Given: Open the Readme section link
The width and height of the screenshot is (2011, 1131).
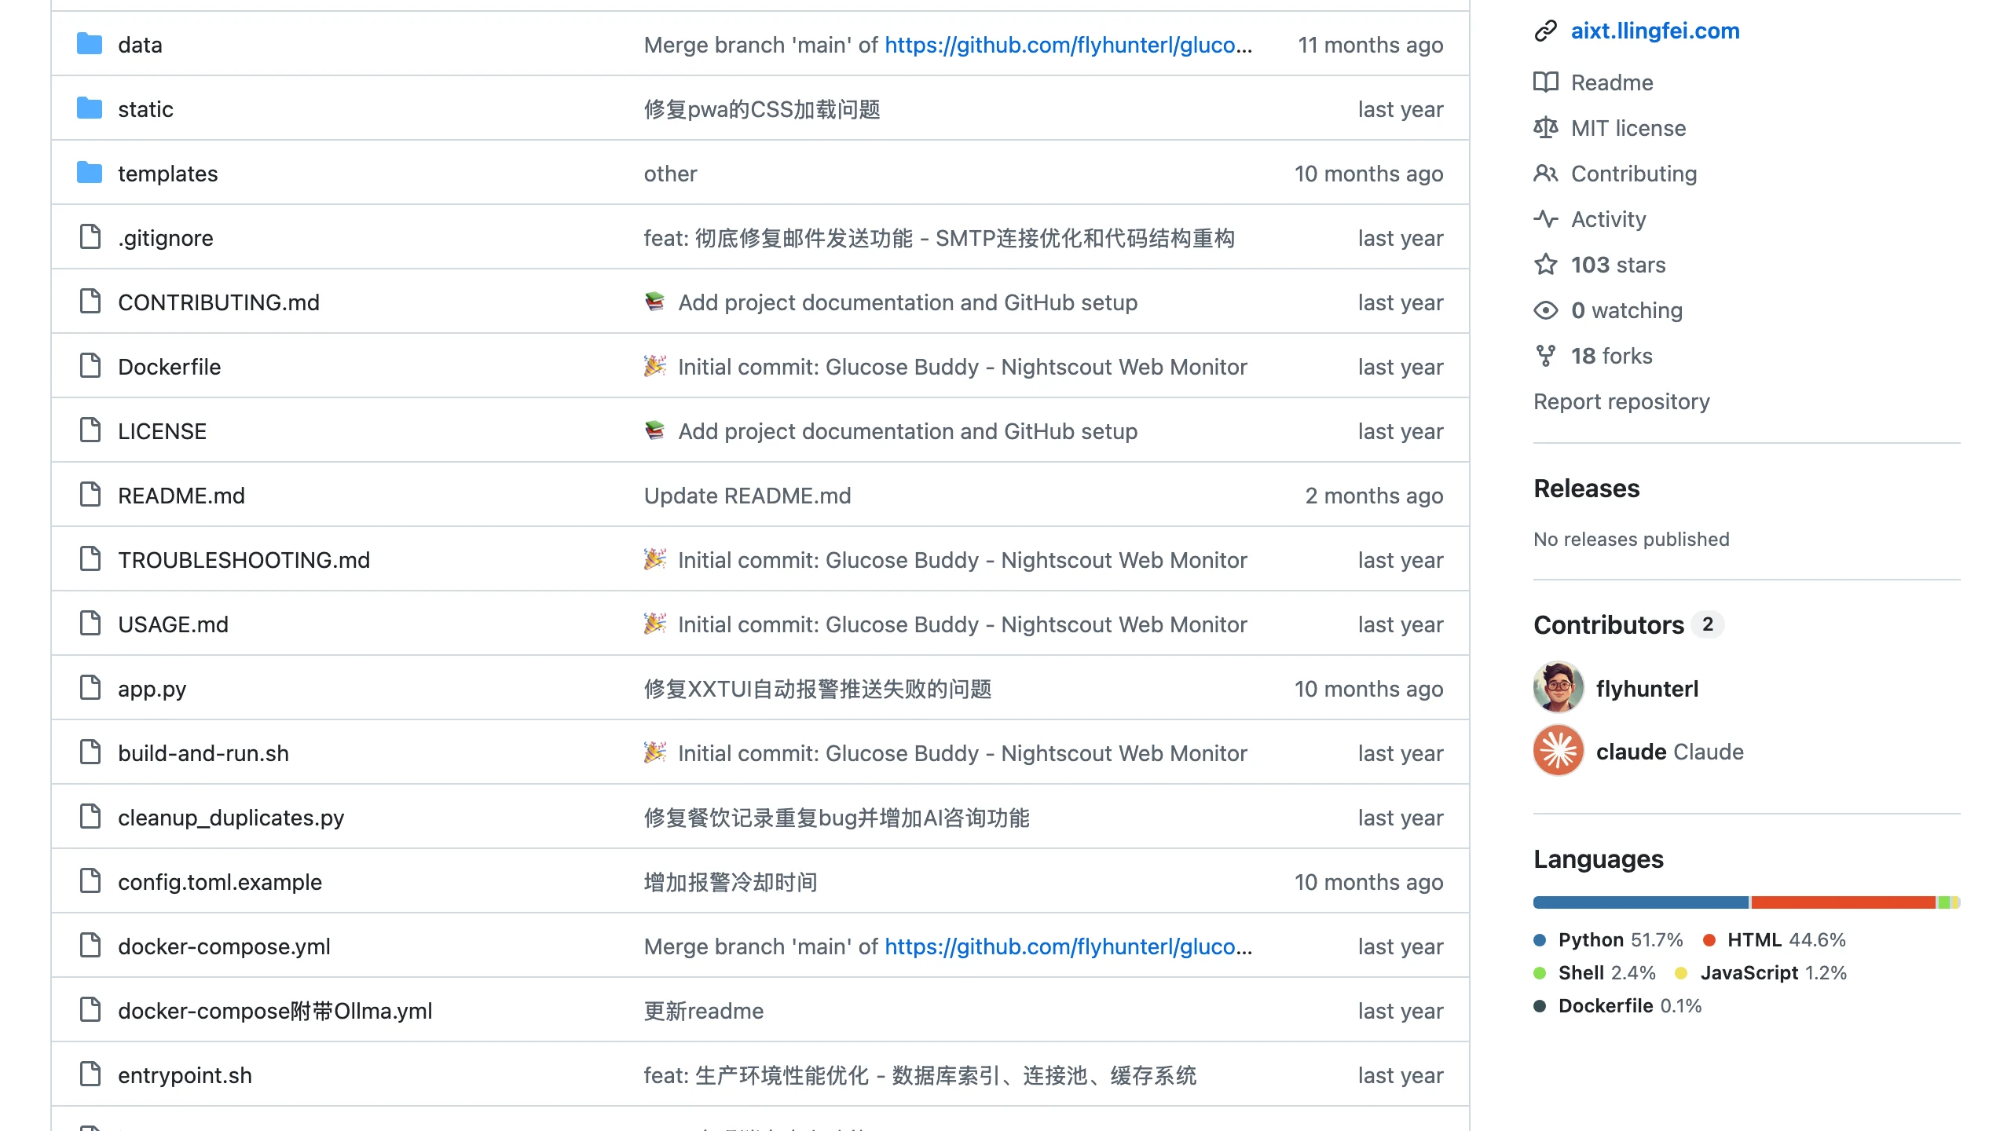Looking at the screenshot, I should point(1612,82).
